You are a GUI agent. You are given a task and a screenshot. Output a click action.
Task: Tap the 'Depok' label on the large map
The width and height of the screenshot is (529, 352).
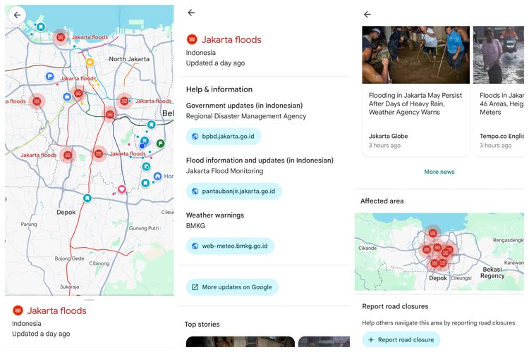coord(66,212)
